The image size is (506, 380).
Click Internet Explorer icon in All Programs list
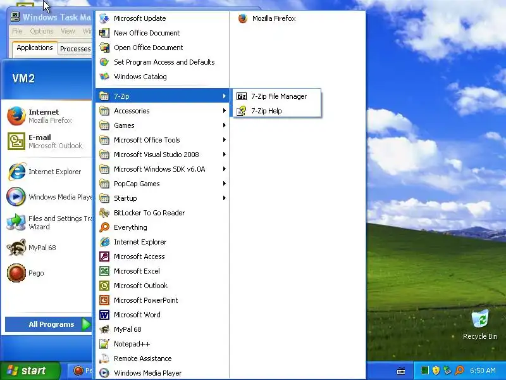pos(104,242)
